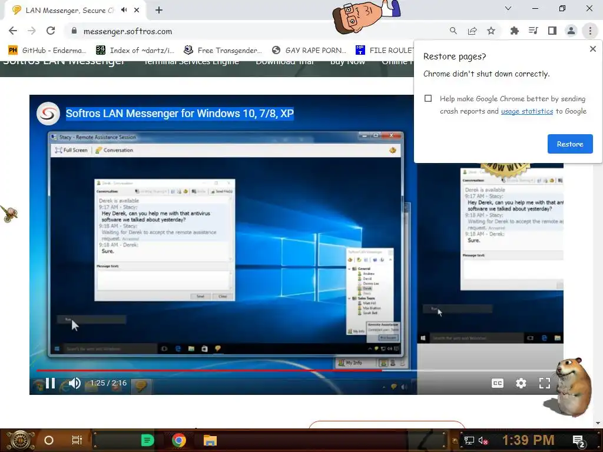This screenshot has width=603, height=452.
Task: Click the Softros channel logo
Action: tap(48, 114)
